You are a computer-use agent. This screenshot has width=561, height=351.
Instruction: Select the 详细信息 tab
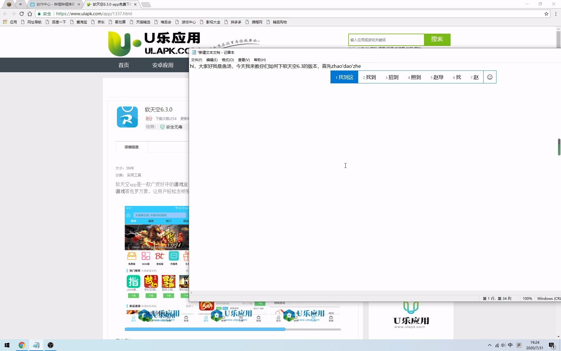[131, 147]
